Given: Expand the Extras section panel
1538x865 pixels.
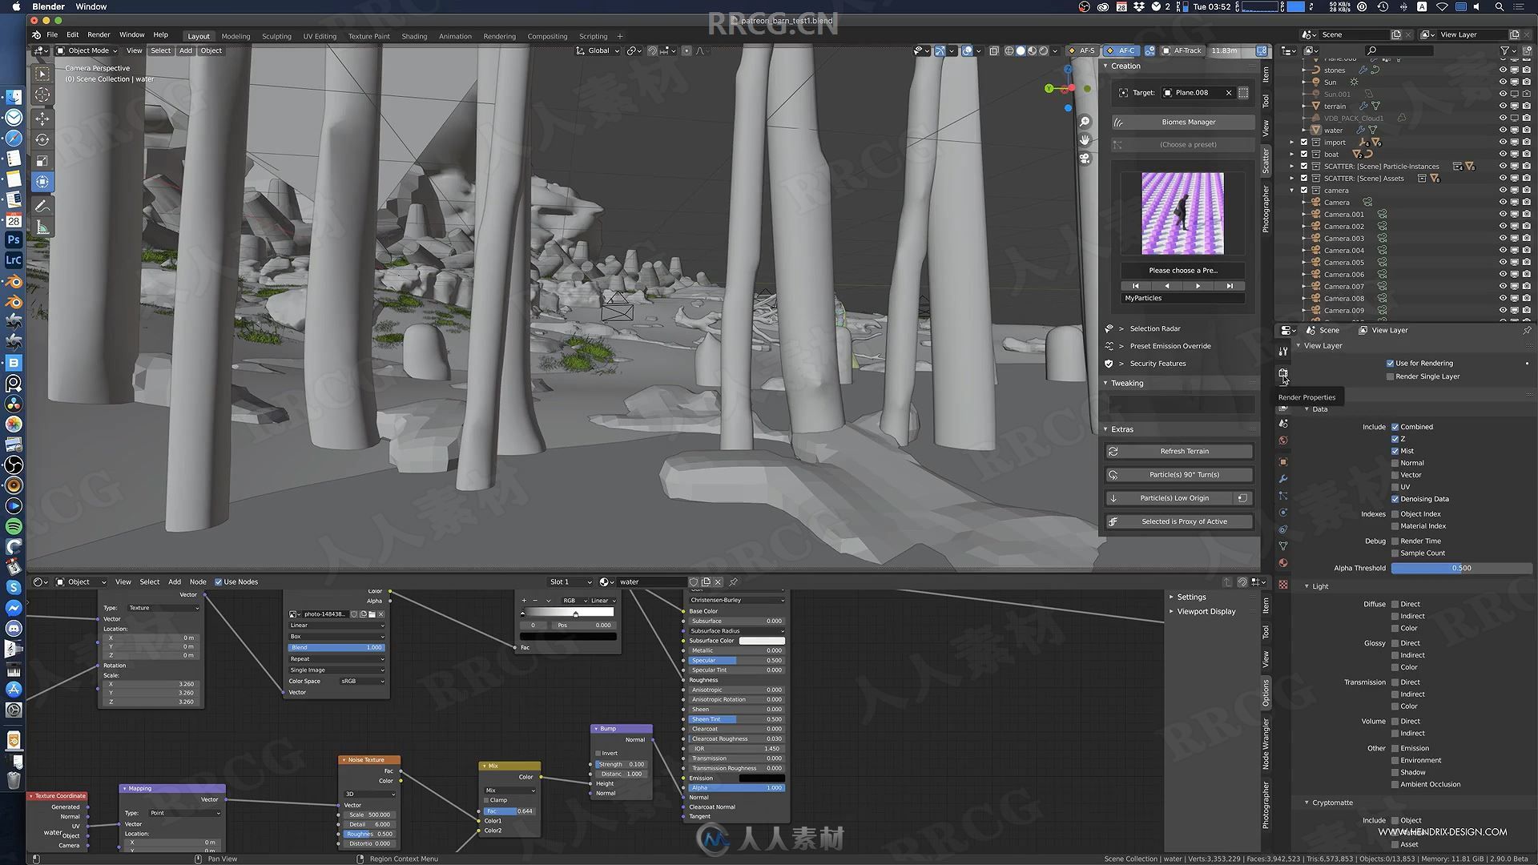Looking at the screenshot, I should pyautogui.click(x=1121, y=428).
